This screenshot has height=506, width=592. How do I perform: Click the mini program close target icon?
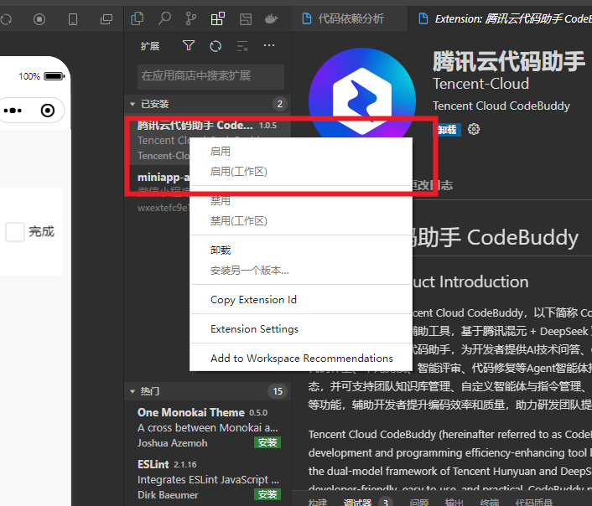coord(48,111)
